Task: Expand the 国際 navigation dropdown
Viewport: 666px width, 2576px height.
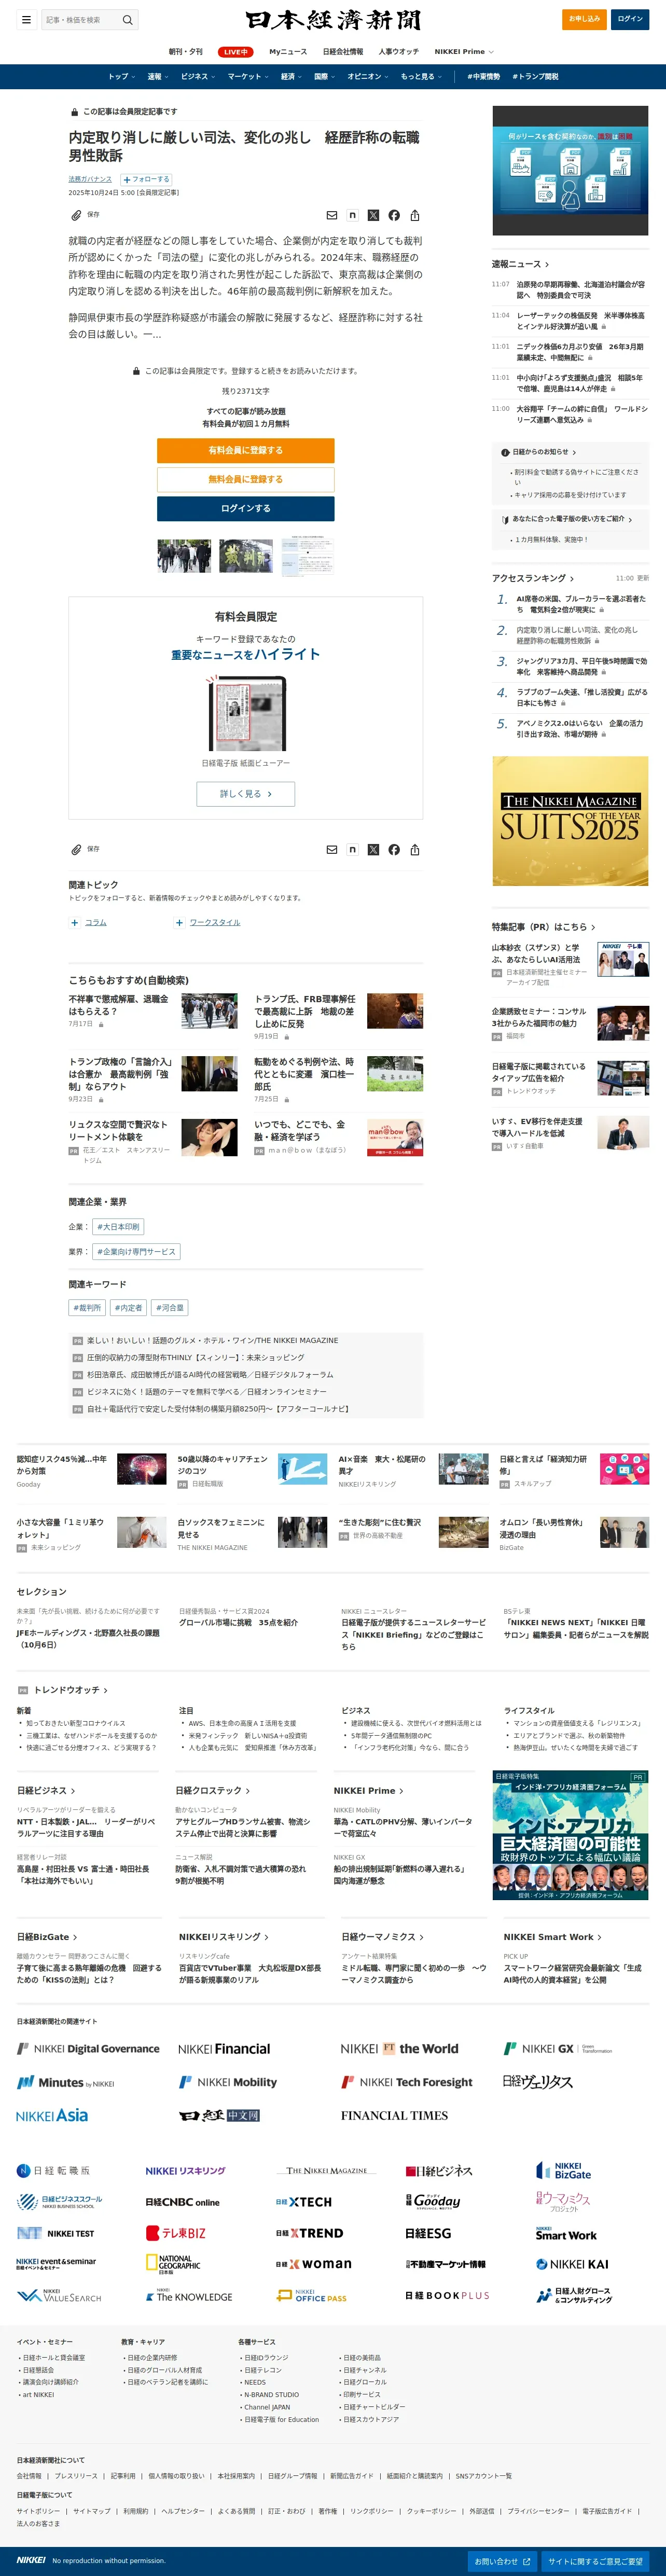Action: pyautogui.click(x=324, y=77)
